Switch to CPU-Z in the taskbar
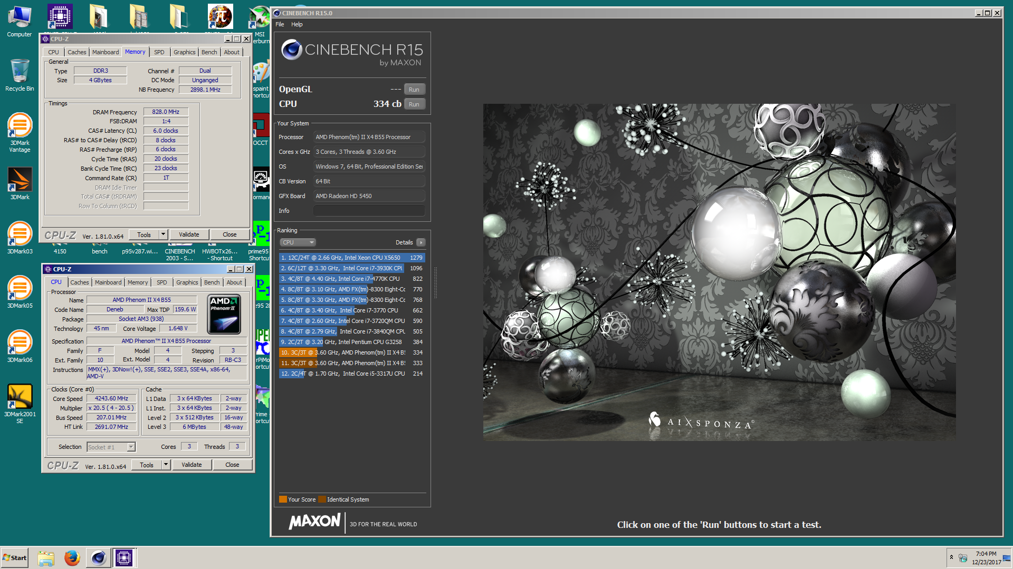1013x569 pixels. (x=124, y=558)
